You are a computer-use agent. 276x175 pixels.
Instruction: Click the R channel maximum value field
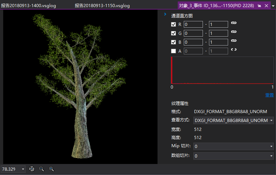(x=219, y=24)
